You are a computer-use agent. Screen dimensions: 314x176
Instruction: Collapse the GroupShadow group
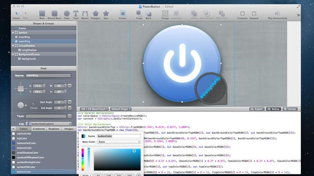click(x=13, y=46)
